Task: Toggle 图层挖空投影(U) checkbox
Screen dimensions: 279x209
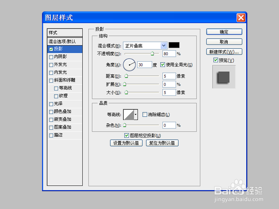Action: (x=127, y=136)
